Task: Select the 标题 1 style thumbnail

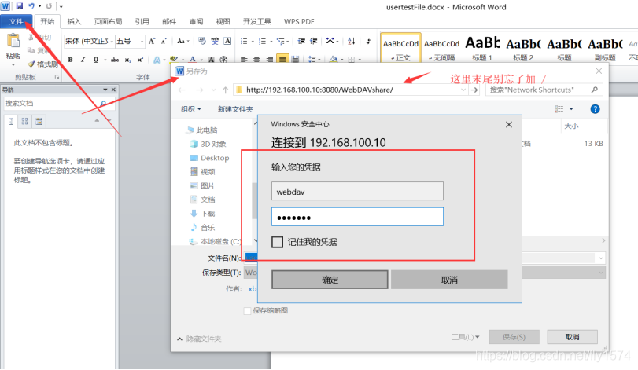Action: [x=482, y=49]
